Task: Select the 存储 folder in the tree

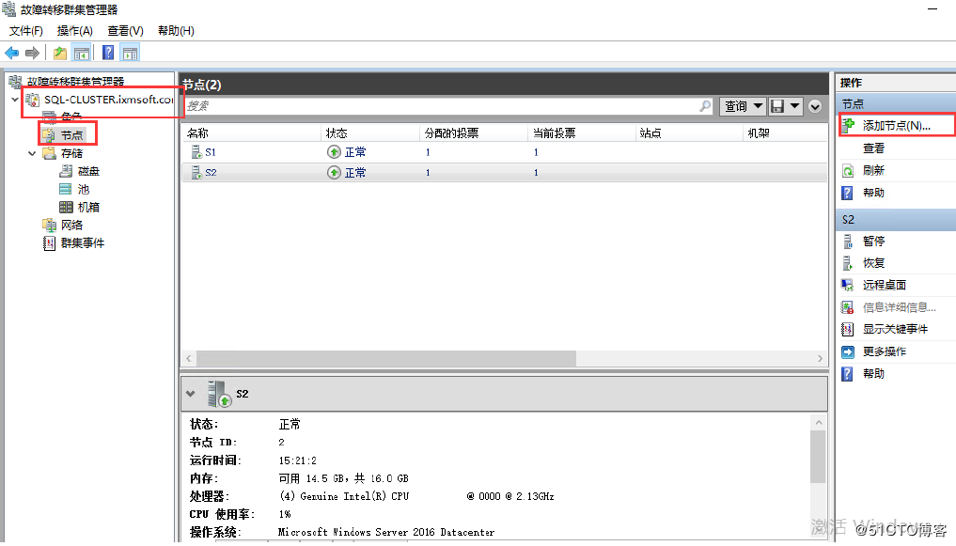Action: pos(71,153)
